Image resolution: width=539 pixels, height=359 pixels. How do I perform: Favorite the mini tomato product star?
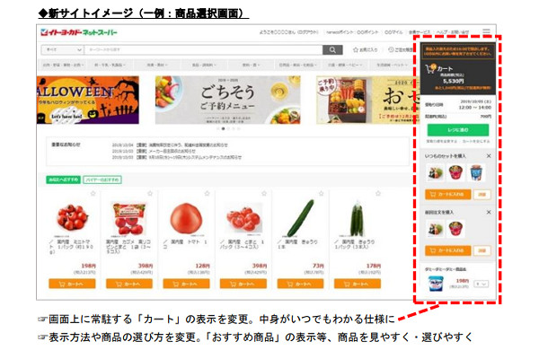coord(93,194)
